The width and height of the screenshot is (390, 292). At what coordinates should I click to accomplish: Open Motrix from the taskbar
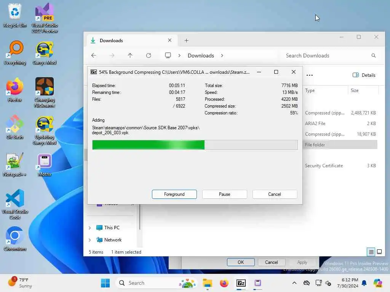tap(258, 283)
